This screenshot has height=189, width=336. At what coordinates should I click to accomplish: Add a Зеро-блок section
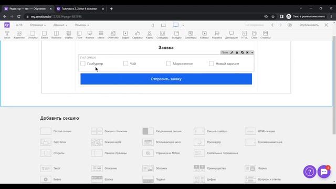[53, 142]
